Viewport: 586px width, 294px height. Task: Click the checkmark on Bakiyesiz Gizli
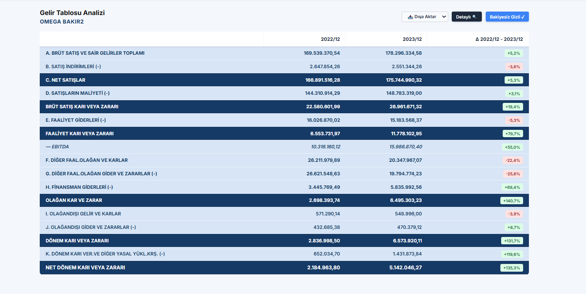523,17
